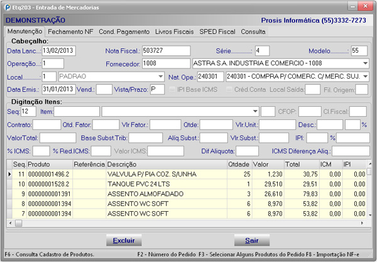Click the ICMS Diferença Aliq. field
Screen dimensions: 377x262
point(351,151)
